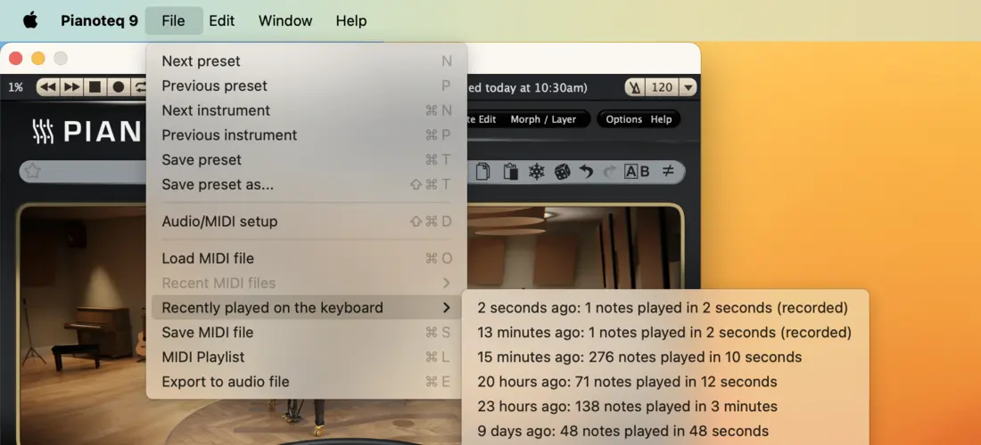The height and width of the screenshot is (445, 981).
Task: Click the random dice icon
Action: point(562,172)
